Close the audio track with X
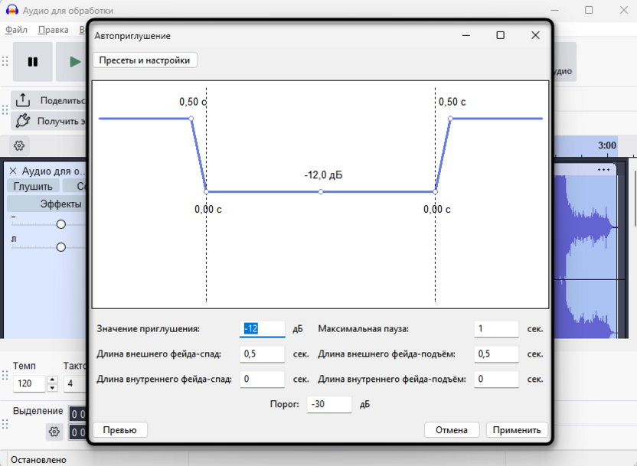 coord(13,171)
